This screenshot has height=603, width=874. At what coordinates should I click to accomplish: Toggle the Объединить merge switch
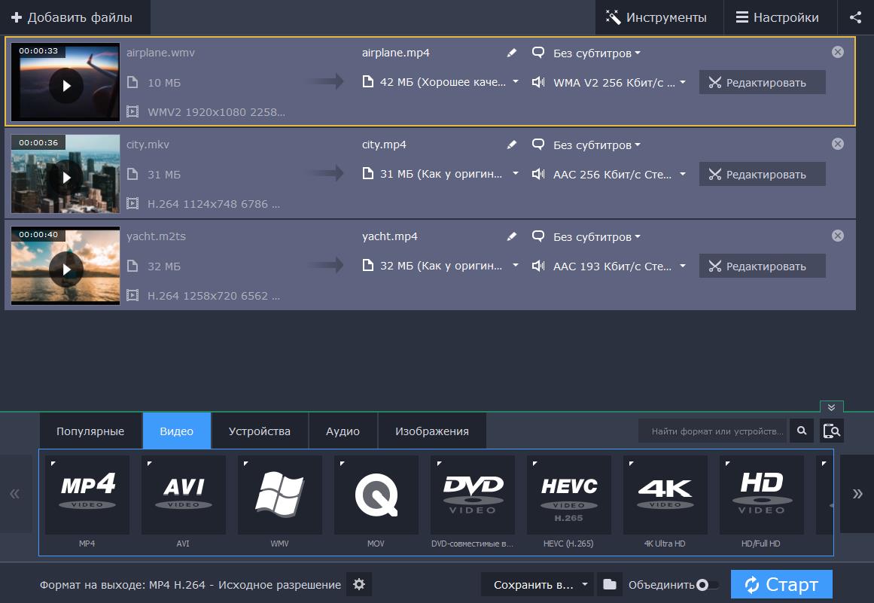(x=706, y=585)
